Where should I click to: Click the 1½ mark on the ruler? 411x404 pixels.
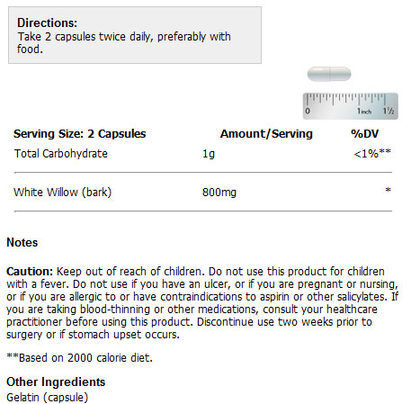pos(389,111)
